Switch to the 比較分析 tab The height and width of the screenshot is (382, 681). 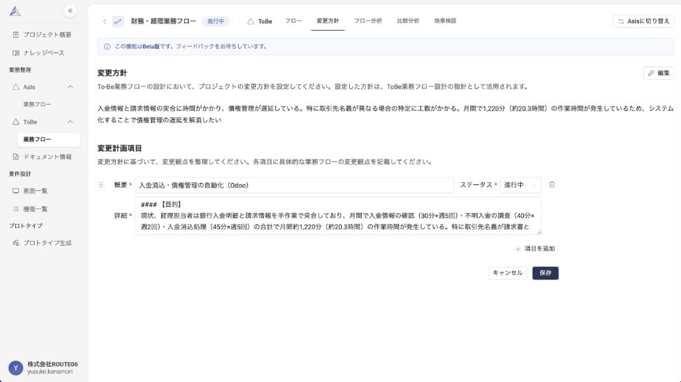(x=408, y=21)
